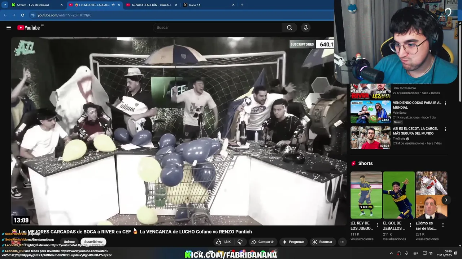Click the Shorts section heading
This screenshot has height=259, width=462.
point(365,163)
